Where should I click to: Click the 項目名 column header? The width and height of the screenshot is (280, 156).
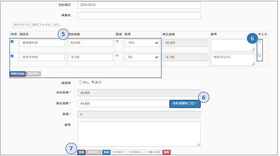tap(24, 34)
